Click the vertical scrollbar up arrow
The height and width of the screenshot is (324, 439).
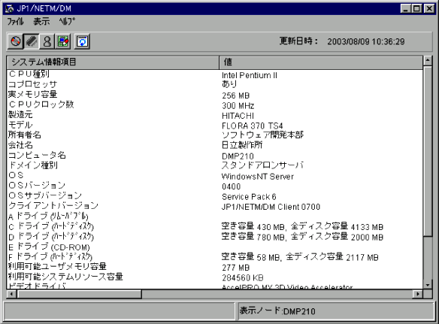click(428, 60)
